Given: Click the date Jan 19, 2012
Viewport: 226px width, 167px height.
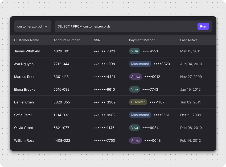Looking at the screenshot, I should [190, 89].
